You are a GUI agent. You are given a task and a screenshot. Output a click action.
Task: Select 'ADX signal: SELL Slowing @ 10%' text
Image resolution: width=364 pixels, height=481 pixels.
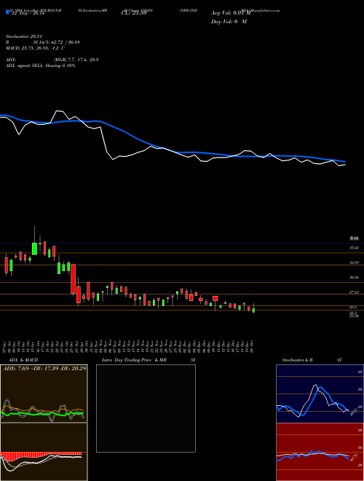pyautogui.click(x=41, y=66)
